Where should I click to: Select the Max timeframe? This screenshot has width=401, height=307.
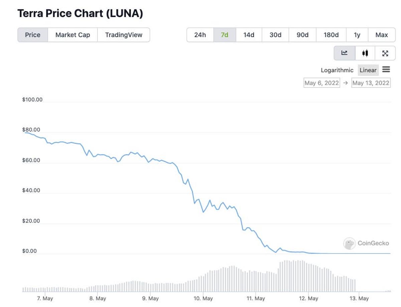(x=381, y=35)
